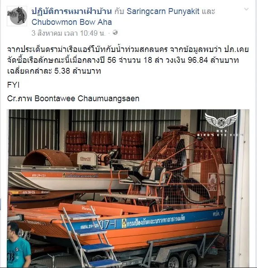The width and height of the screenshot is (257, 268).
Task: Click the 3 สิงหาคม 10:49 น. timestamp
Action: pyautogui.click(x=68, y=33)
